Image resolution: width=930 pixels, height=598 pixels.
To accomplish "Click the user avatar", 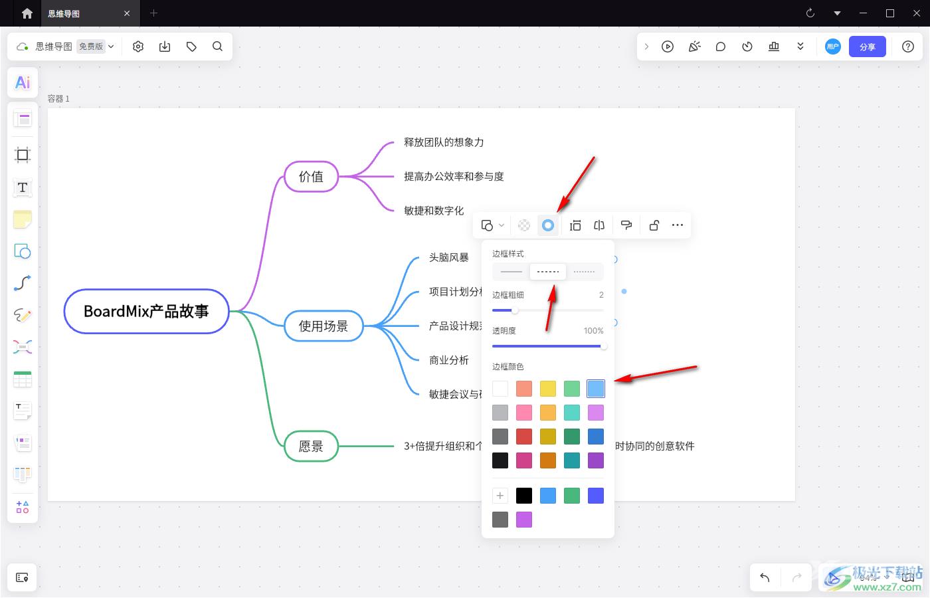I will pyautogui.click(x=833, y=47).
